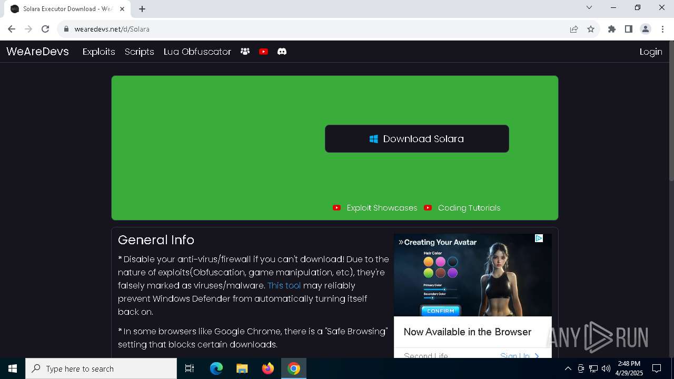Open File Explorer from taskbar

(x=242, y=368)
